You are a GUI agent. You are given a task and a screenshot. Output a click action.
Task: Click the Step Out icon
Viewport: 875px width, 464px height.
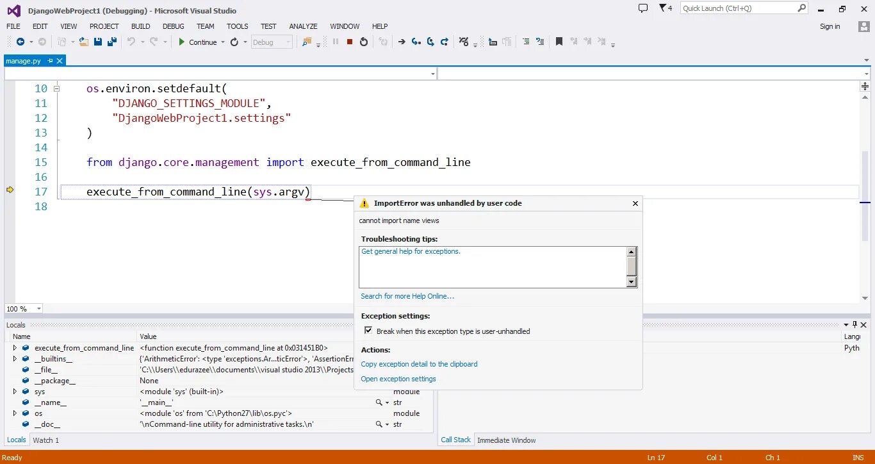(445, 42)
